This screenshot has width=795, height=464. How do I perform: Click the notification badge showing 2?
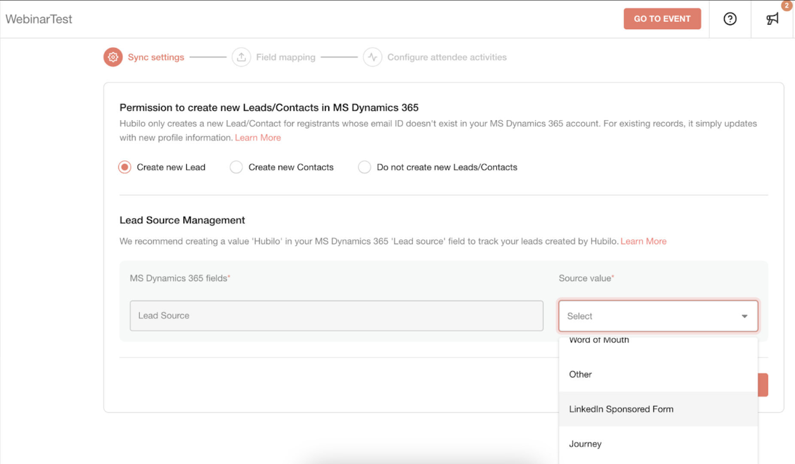tap(786, 5)
